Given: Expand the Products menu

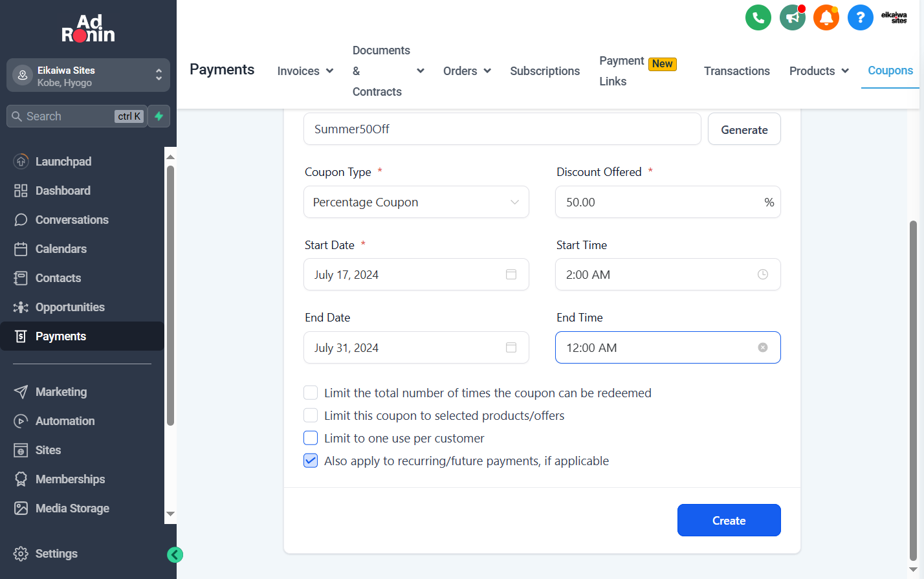Looking at the screenshot, I should pyautogui.click(x=819, y=71).
